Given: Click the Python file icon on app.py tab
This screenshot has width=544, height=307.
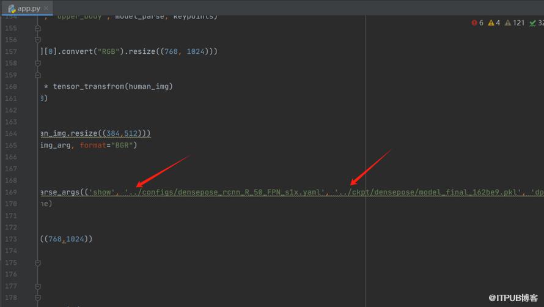Looking at the screenshot, I should (12, 9).
